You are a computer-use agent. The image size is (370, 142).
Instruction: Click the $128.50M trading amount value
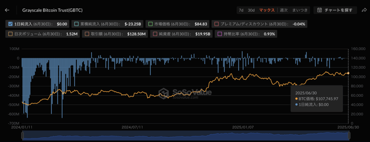(x=136, y=34)
